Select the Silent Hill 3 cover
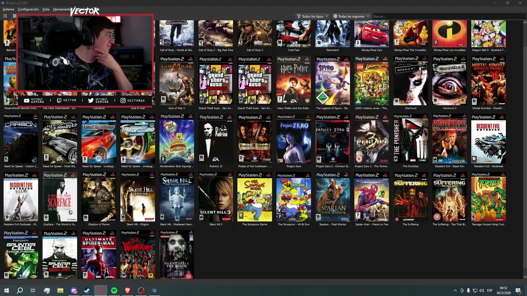527x296 pixels. pos(216,197)
